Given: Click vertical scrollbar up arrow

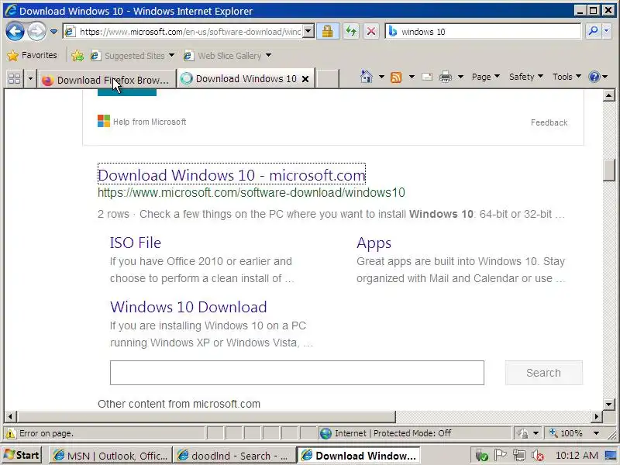Looking at the screenshot, I should pyautogui.click(x=609, y=95).
